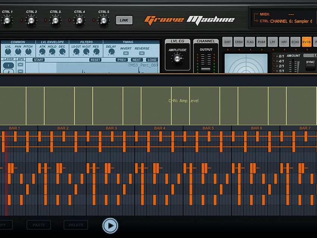Enable the FLNG effect
317x238 pixels.
[250, 42]
